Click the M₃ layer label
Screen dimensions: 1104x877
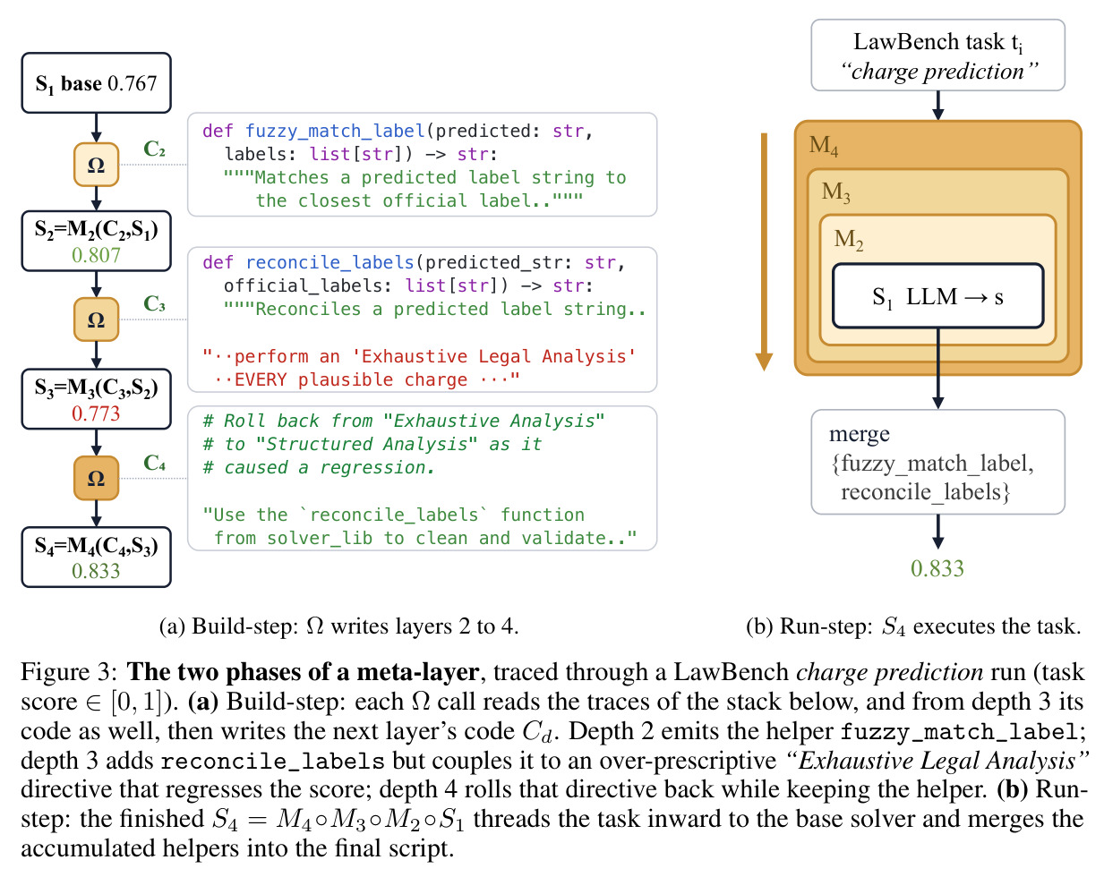tap(836, 192)
